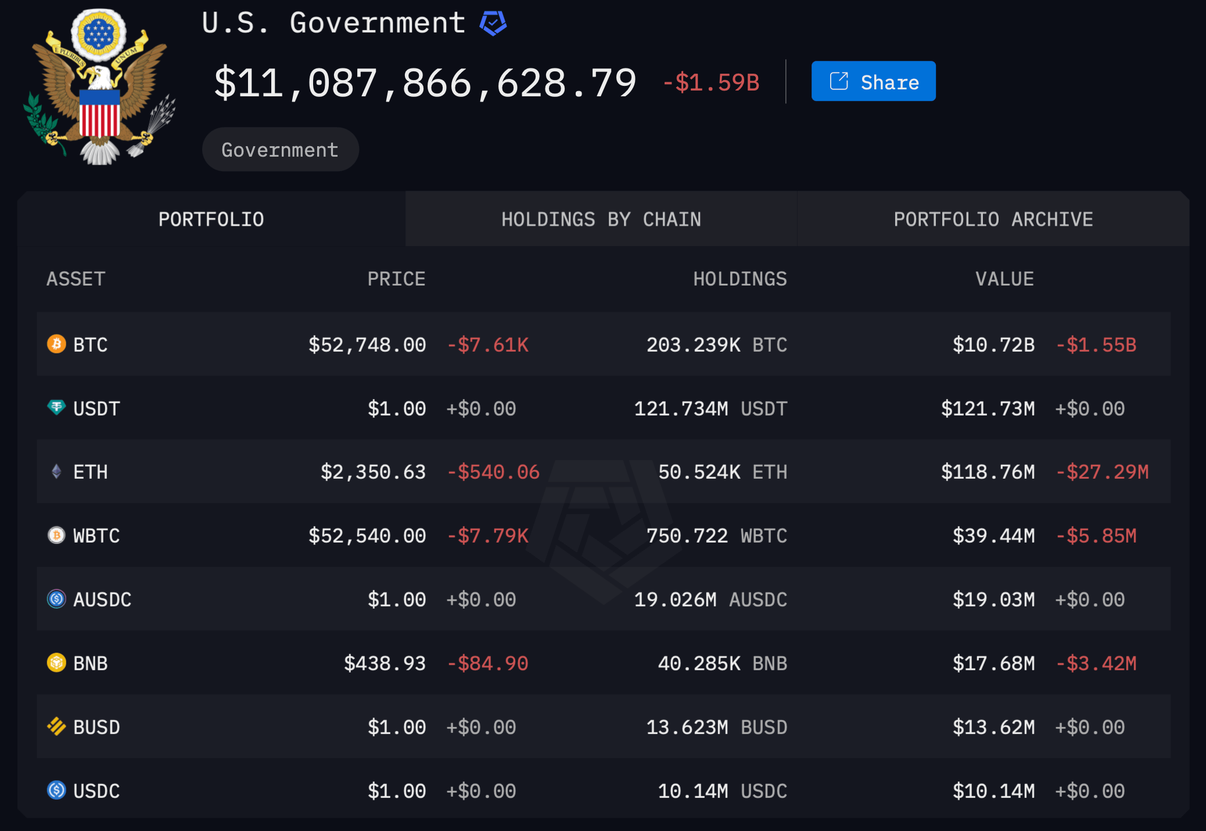This screenshot has height=831, width=1206.
Task: Click holdings 750.722 WBTC
Action: coord(717,536)
